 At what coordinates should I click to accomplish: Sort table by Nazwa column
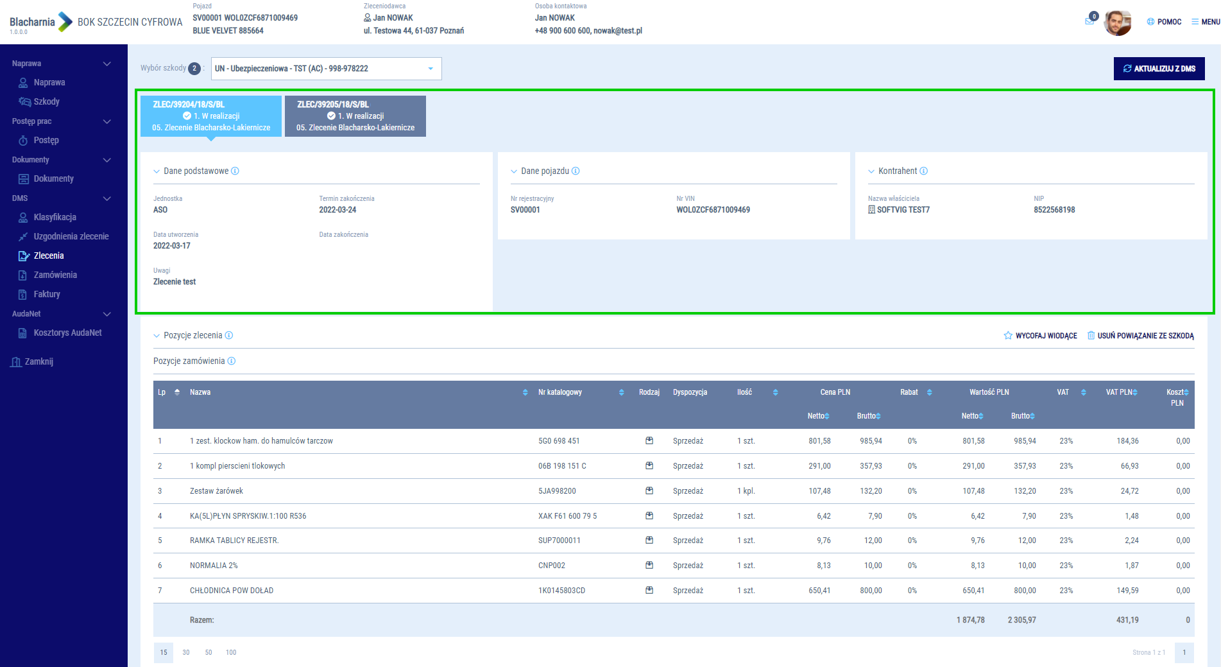525,392
